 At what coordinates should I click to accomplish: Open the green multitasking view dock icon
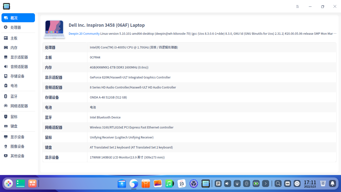(x=20, y=184)
